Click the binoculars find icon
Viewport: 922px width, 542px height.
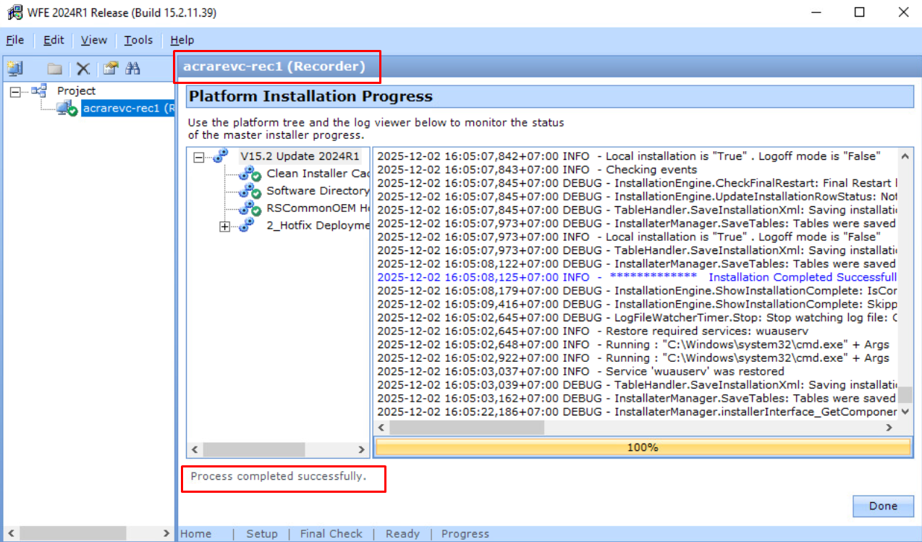coord(132,69)
